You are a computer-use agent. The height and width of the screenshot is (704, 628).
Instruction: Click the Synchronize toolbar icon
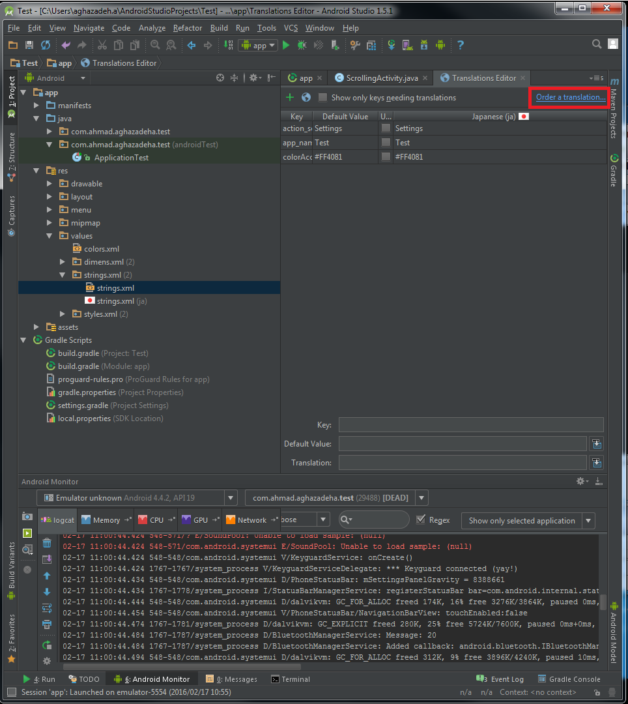click(x=46, y=45)
